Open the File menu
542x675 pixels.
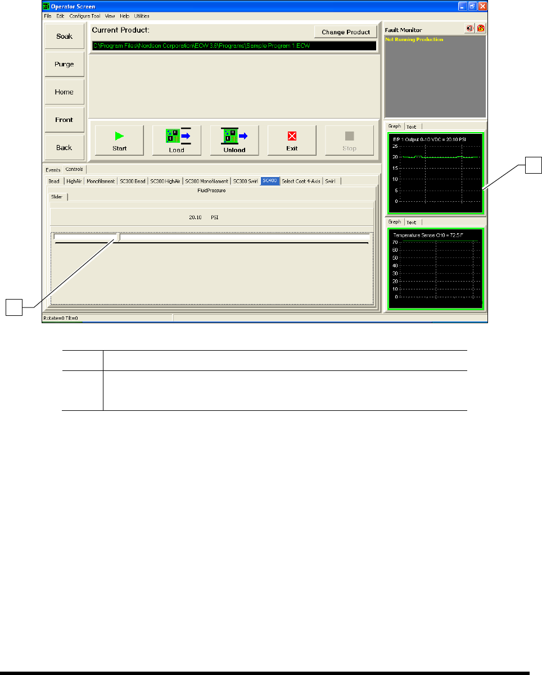47,16
